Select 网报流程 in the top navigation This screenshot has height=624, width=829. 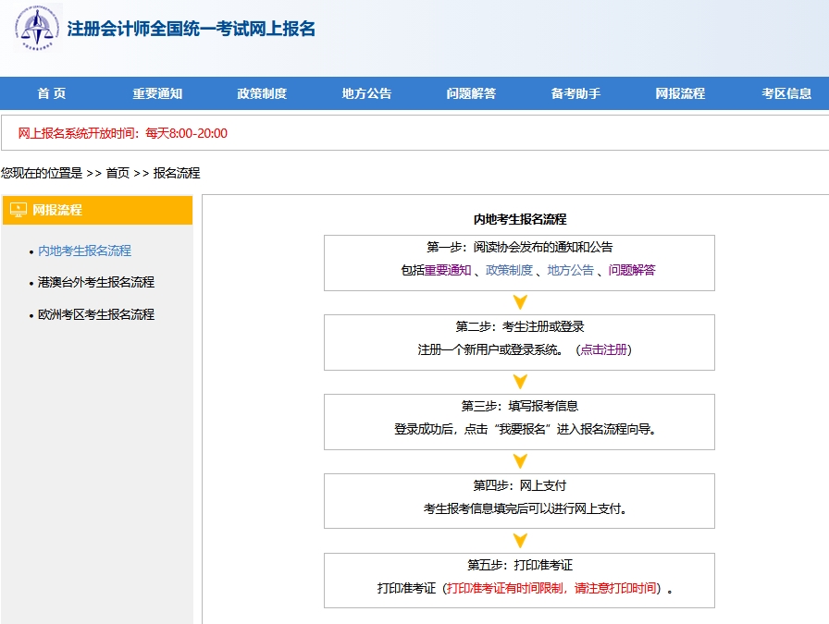(x=680, y=93)
